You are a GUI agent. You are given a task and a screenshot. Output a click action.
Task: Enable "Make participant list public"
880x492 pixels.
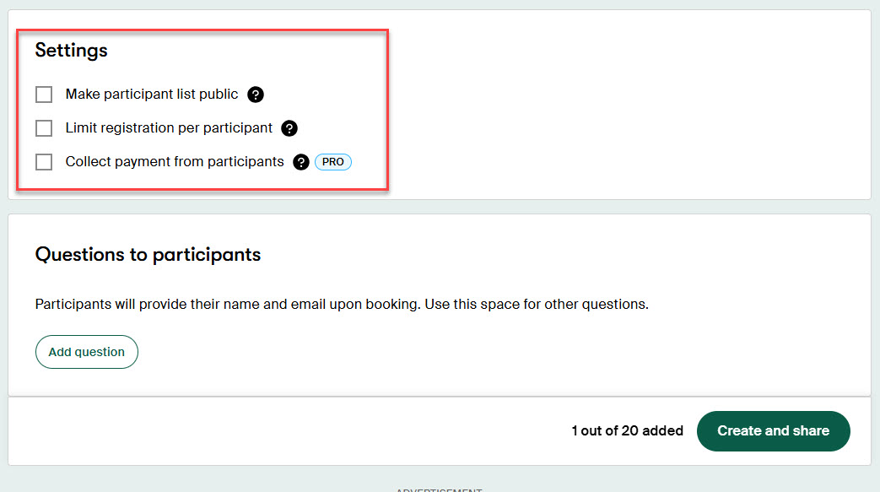[x=43, y=95]
